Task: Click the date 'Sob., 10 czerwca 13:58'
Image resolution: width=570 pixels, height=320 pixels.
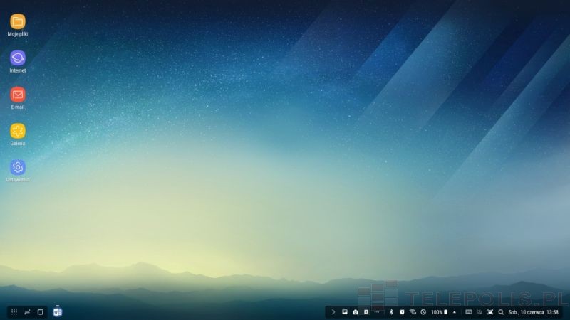Action: coord(533,312)
